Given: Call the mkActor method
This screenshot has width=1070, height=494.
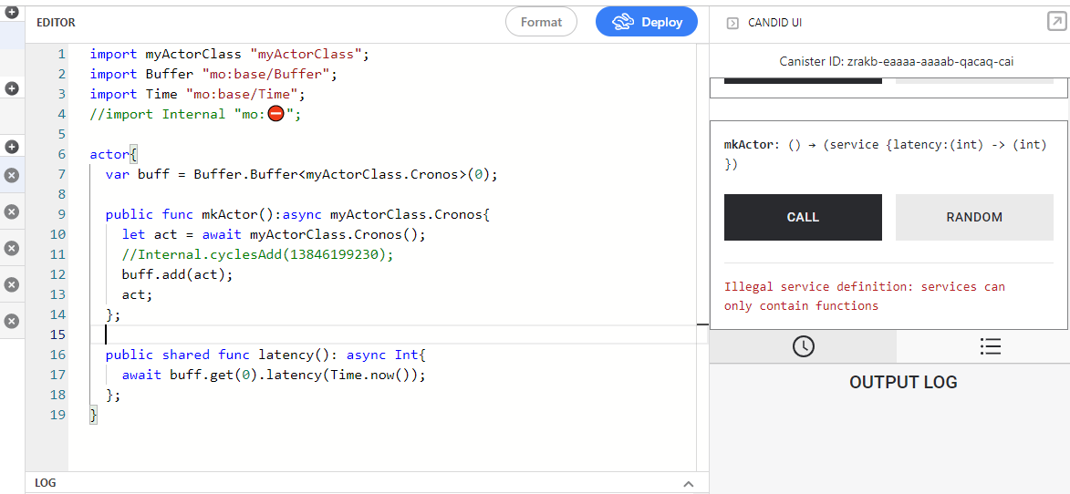Looking at the screenshot, I should pos(803,217).
